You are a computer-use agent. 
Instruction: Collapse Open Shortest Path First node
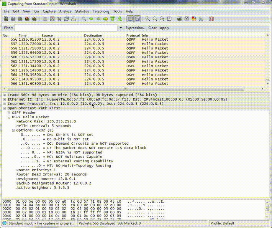(x=5, y=108)
